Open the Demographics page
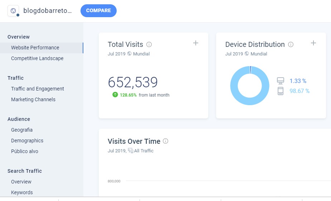331x201 pixels. pyautogui.click(x=27, y=141)
